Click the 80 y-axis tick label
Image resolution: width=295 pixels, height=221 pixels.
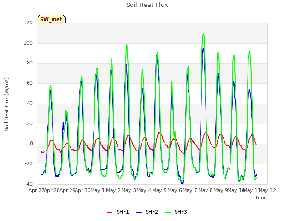(29, 63)
